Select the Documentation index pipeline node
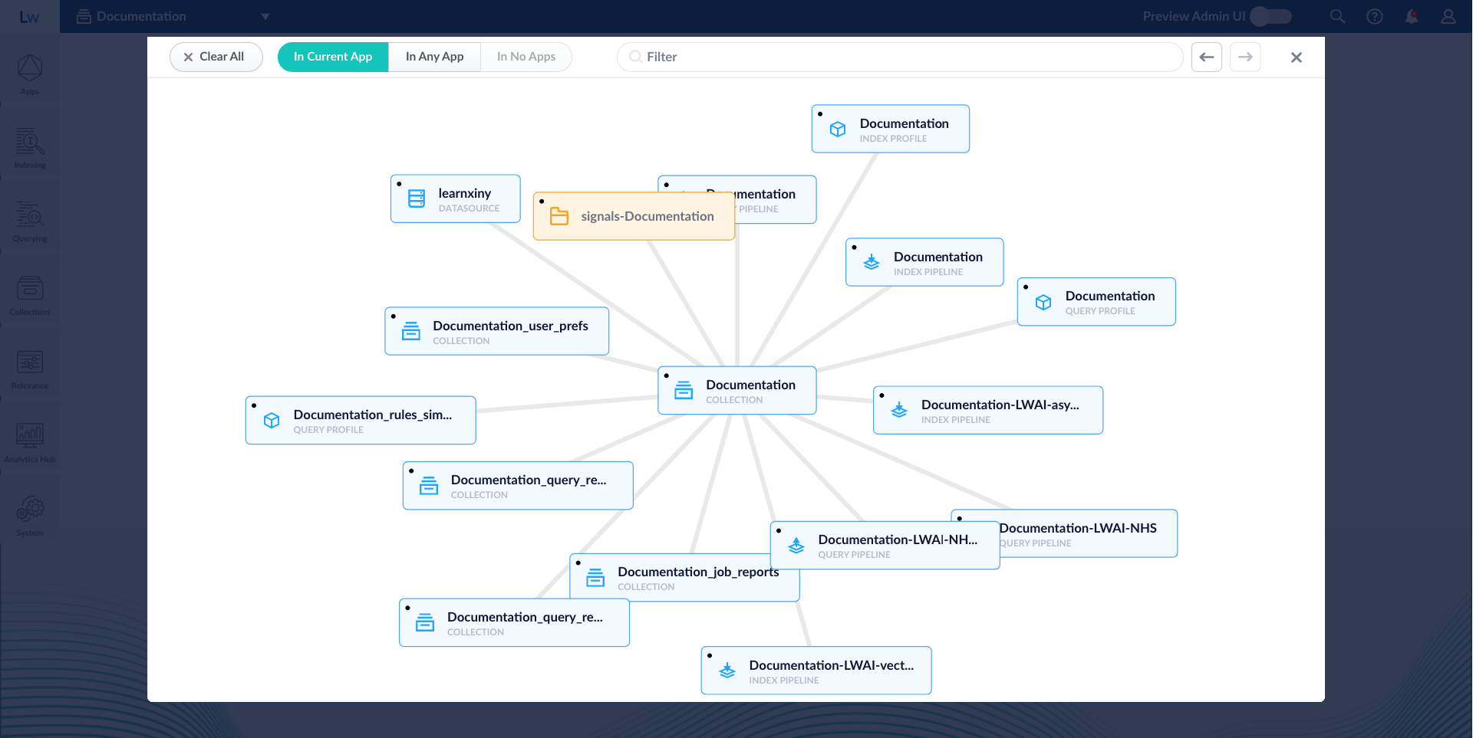 pyautogui.click(x=924, y=262)
